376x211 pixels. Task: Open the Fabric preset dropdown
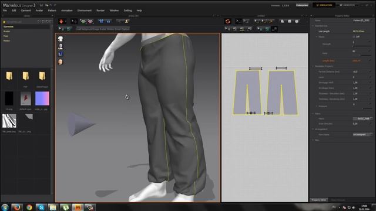click(362, 118)
